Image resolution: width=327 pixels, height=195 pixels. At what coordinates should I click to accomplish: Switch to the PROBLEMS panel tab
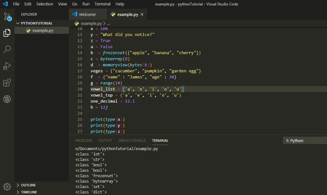(x=84, y=141)
